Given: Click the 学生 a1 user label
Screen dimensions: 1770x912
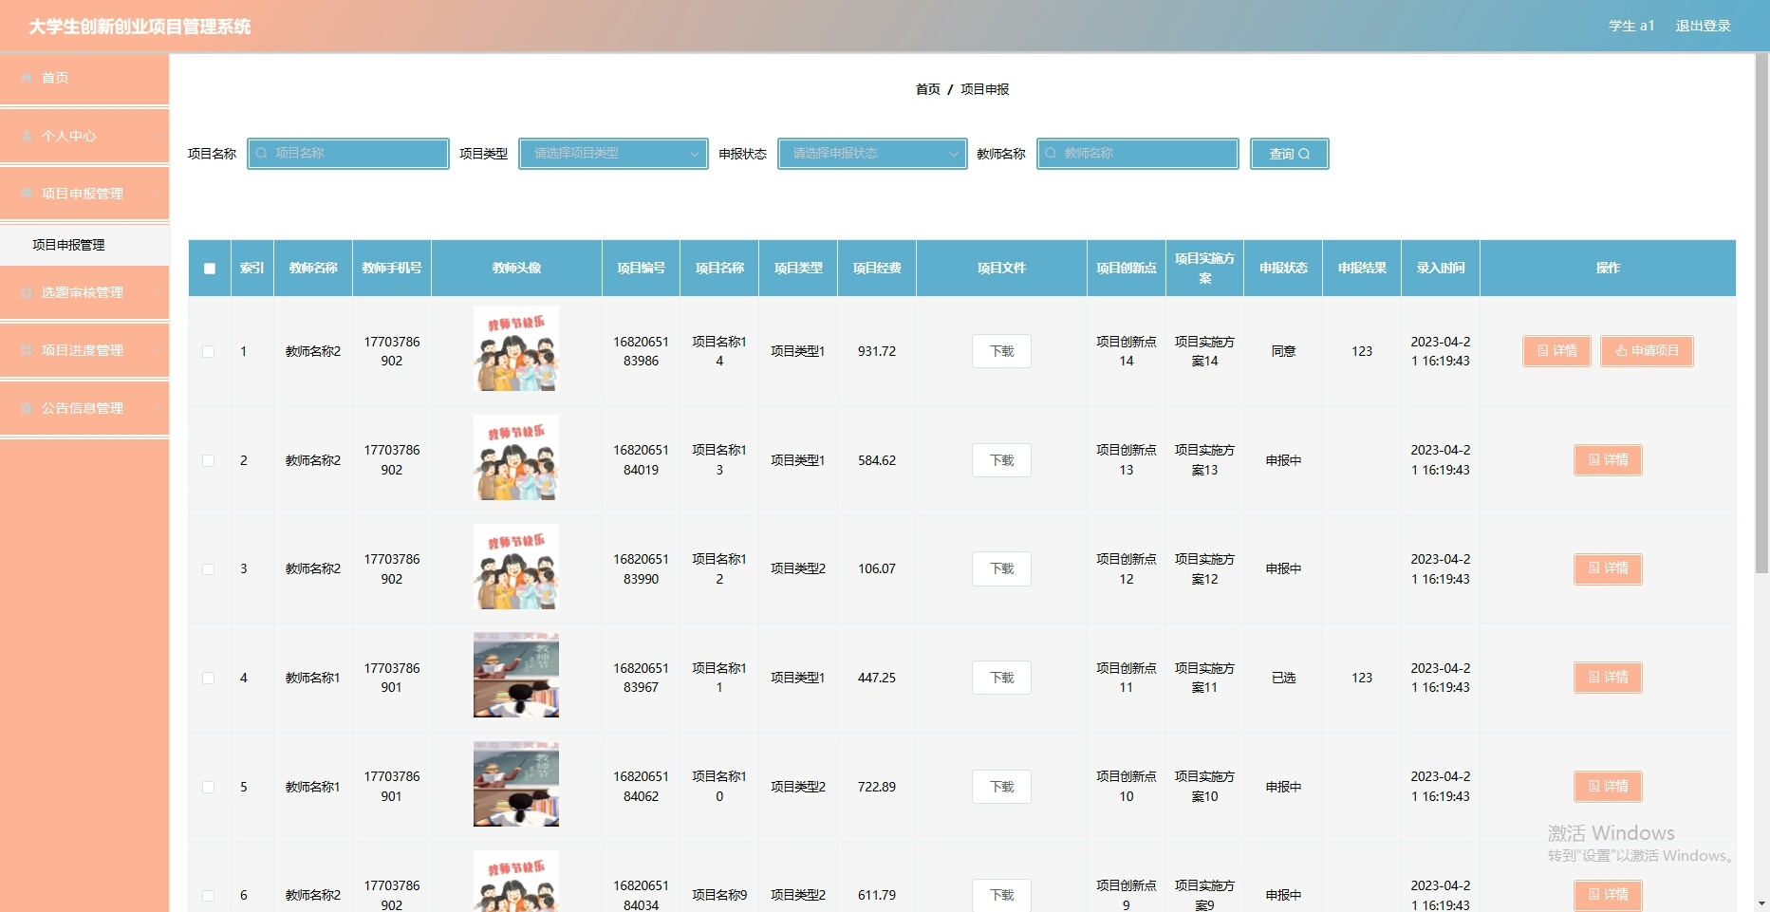Looking at the screenshot, I should click(x=1631, y=26).
